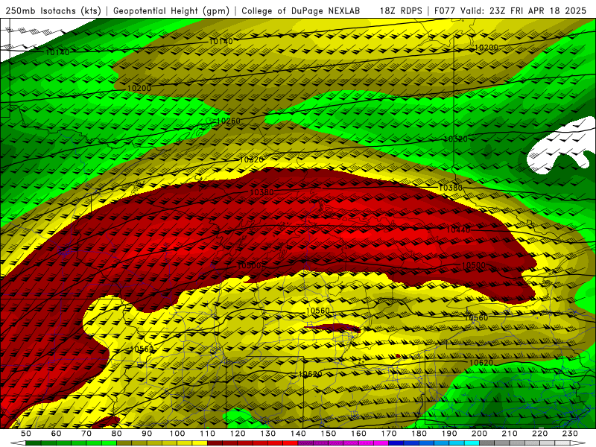Click the 10260 height contour label

(x=229, y=121)
